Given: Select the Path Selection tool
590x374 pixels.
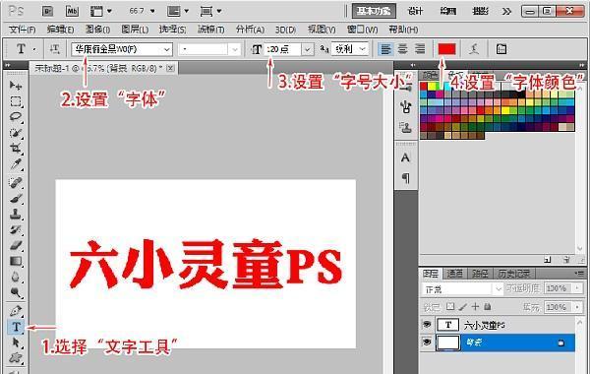Looking at the screenshot, I should [16, 343].
